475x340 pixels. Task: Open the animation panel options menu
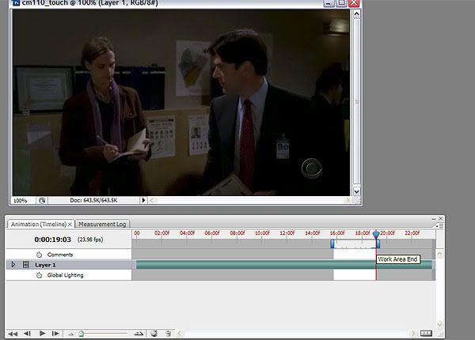tap(439, 225)
